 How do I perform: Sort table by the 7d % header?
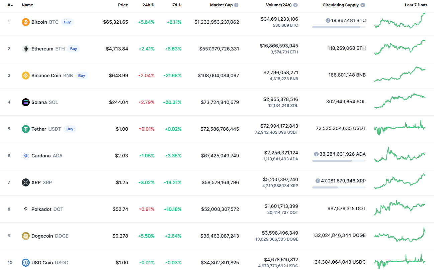click(x=177, y=5)
